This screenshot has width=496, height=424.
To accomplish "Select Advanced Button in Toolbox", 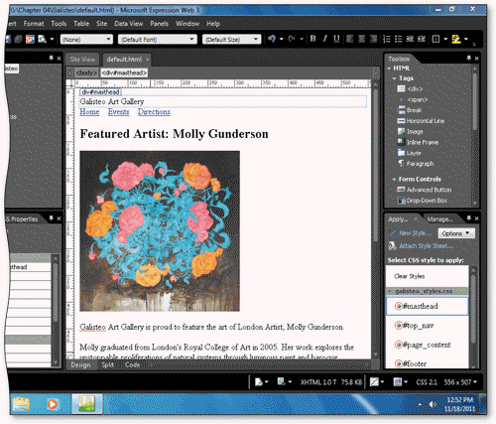I will pos(425,190).
